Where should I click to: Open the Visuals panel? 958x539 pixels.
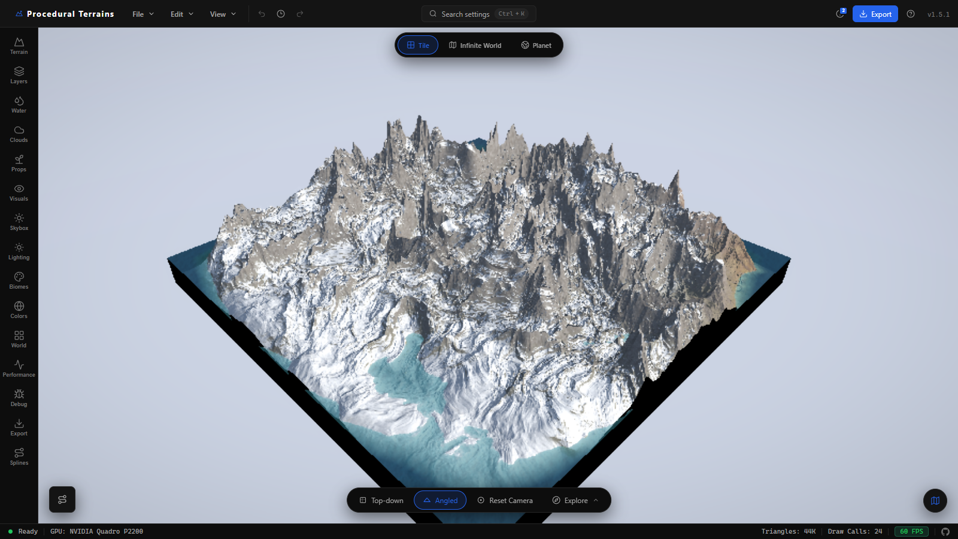click(x=19, y=193)
